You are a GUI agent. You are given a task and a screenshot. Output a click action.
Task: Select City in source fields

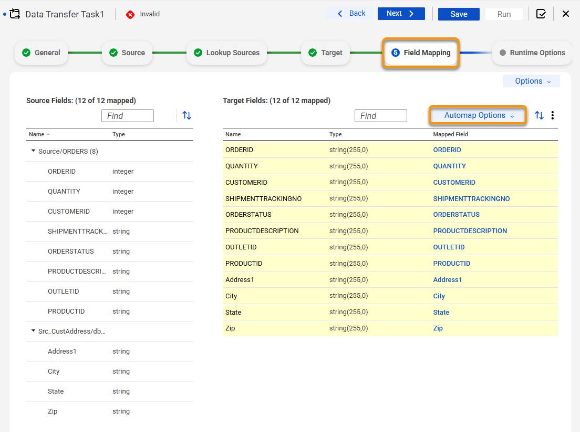click(110, 371)
